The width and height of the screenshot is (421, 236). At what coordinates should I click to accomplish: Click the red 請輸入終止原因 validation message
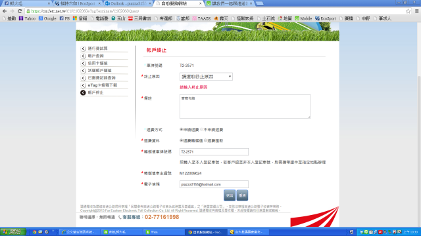(x=193, y=87)
